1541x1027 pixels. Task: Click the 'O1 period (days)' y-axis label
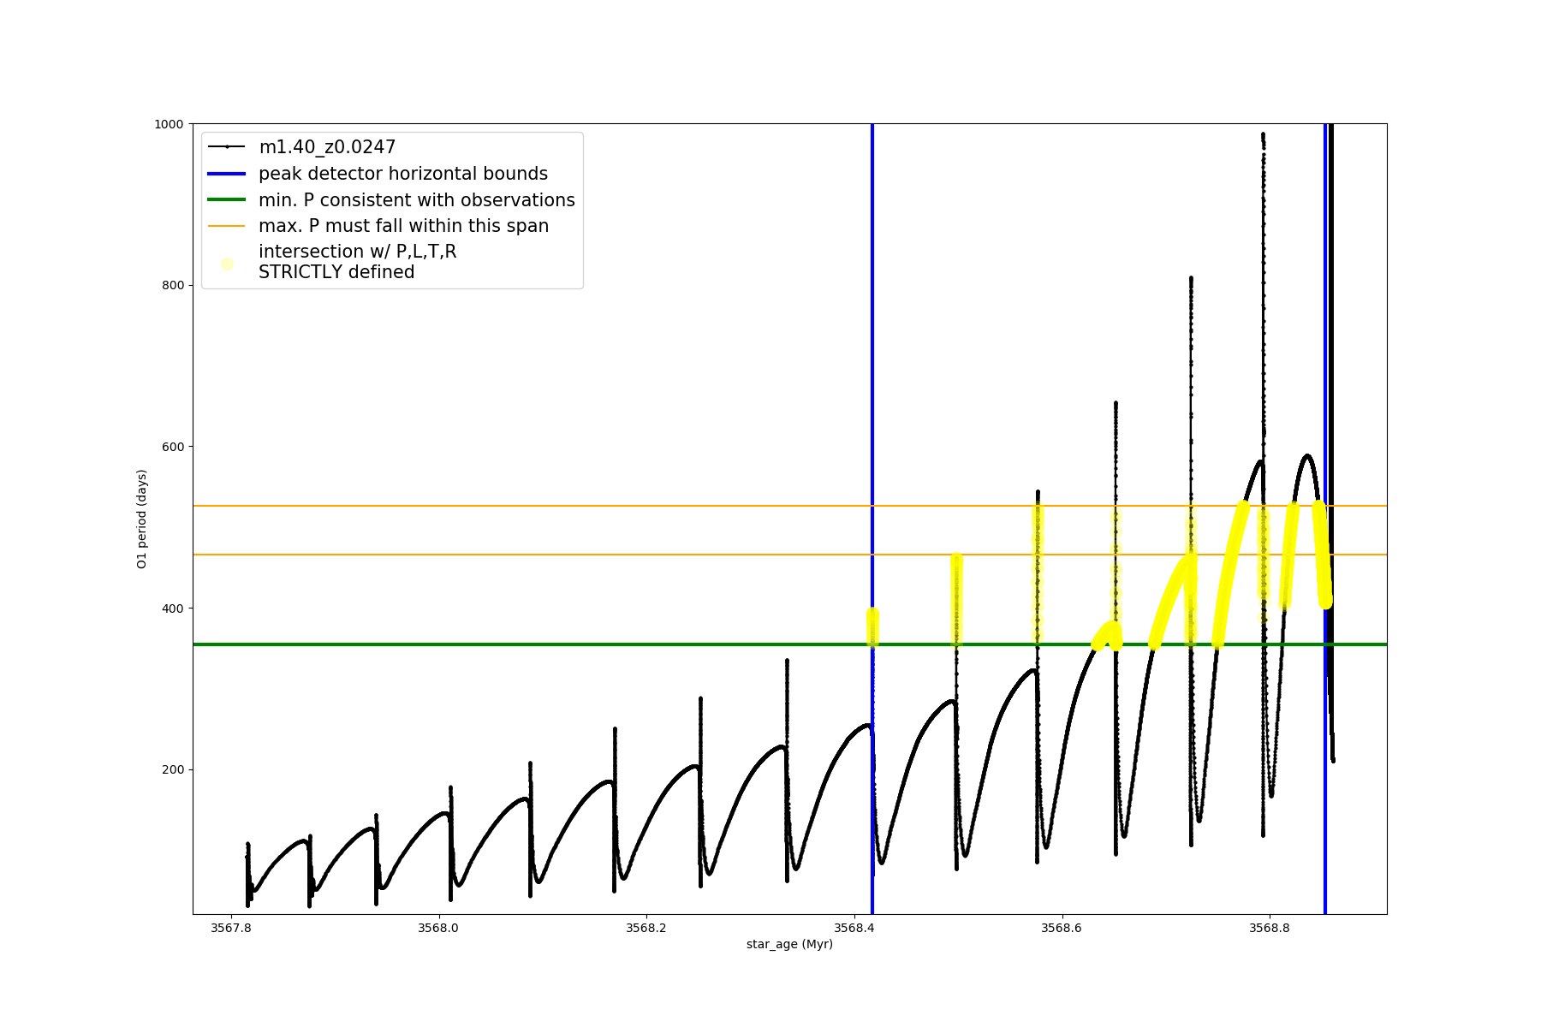click(142, 519)
